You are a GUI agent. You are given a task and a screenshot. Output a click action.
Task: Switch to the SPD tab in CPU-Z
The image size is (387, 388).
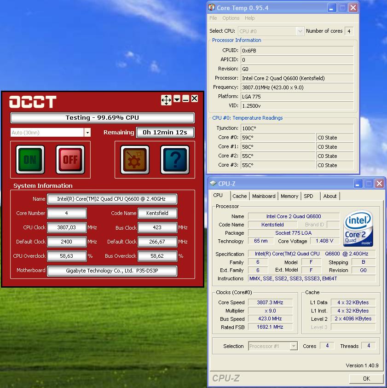coord(309,196)
